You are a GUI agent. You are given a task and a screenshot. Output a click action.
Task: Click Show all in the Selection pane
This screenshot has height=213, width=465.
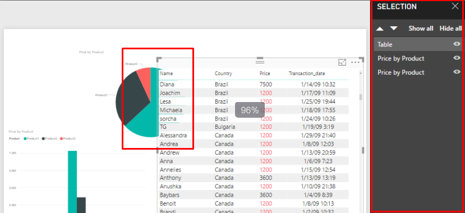click(x=421, y=29)
